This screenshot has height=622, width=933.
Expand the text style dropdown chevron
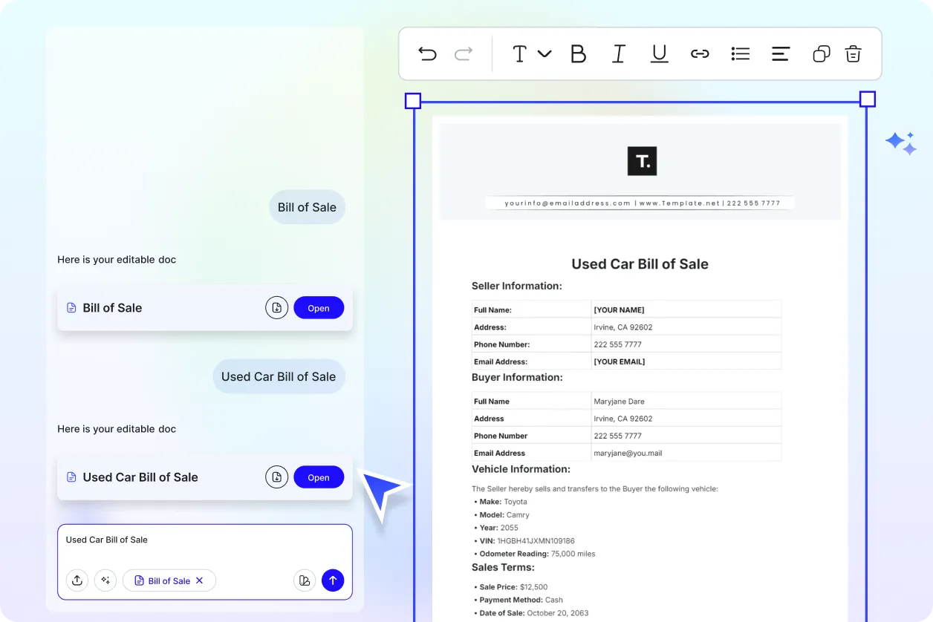(544, 53)
